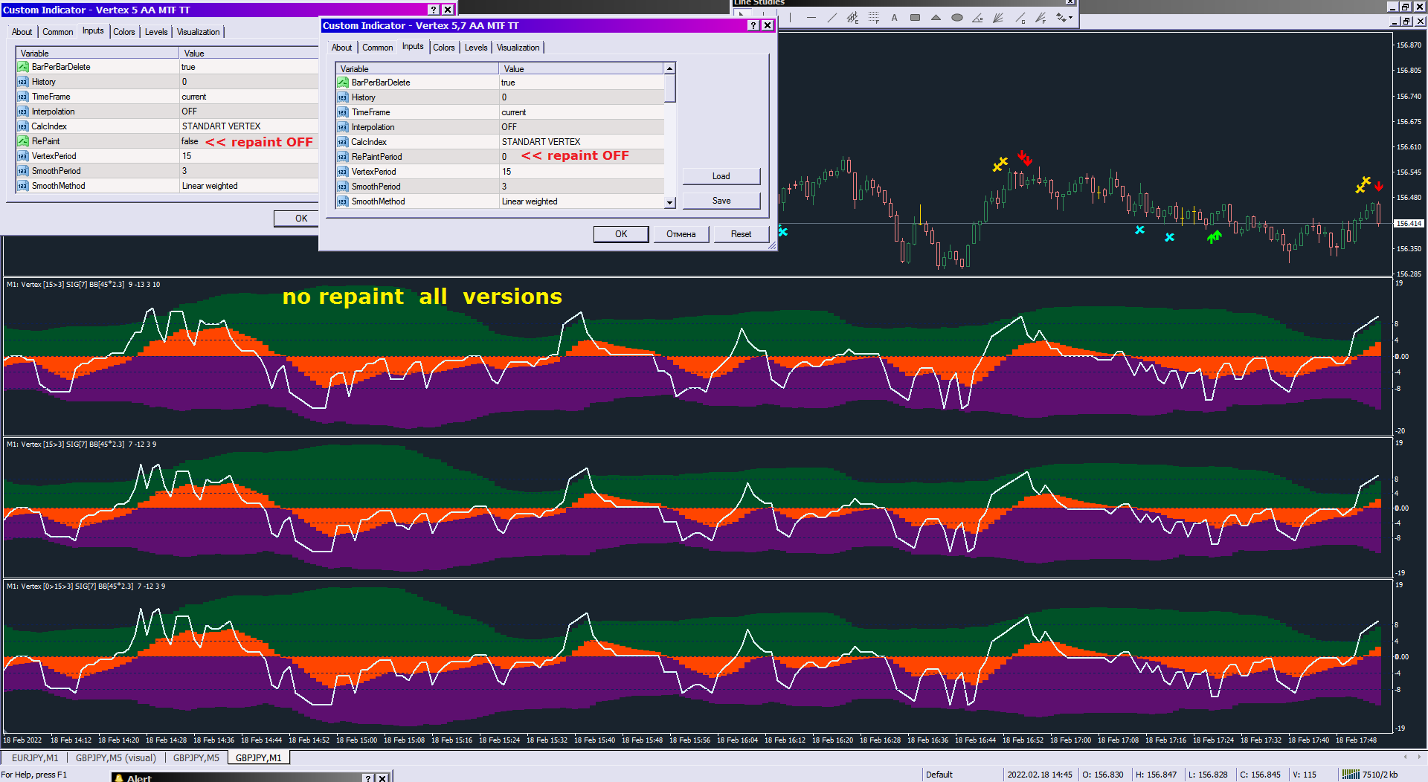Select the rectangle shape tool
This screenshot has width=1428, height=782.
tap(915, 18)
